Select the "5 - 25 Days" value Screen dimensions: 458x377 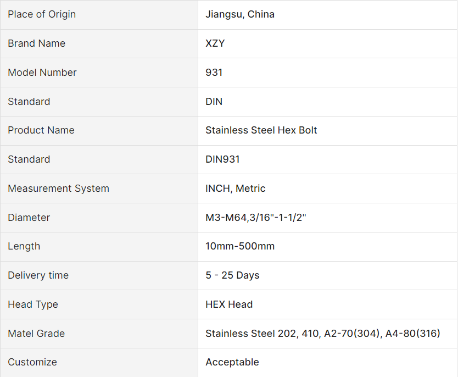pyautogui.click(x=232, y=275)
